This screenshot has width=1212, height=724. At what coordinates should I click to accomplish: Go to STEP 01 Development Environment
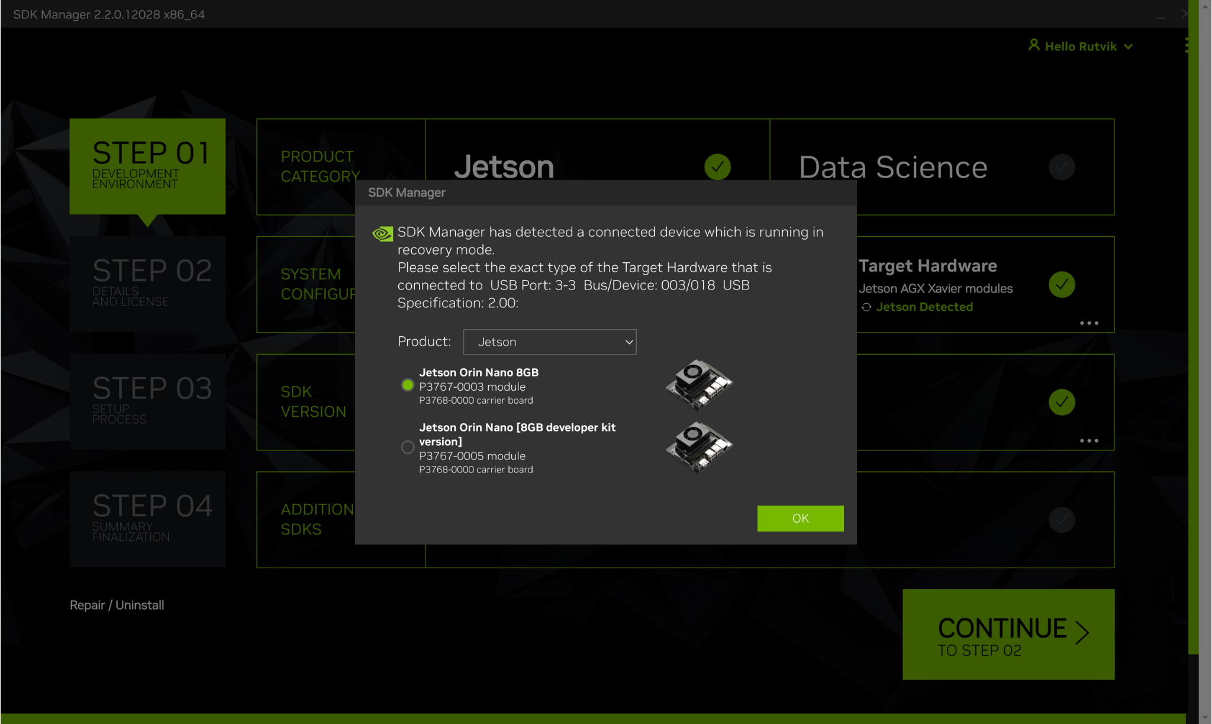coord(147,166)
